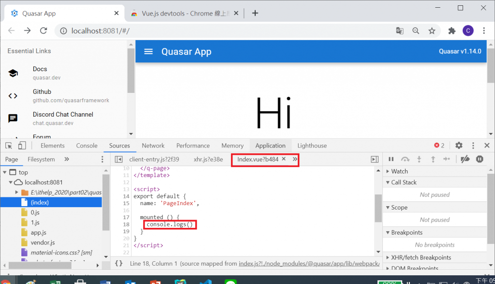Screen dimensions: 495x284
Task: Collapse the top frame tree node
Action: pos(5,172)
